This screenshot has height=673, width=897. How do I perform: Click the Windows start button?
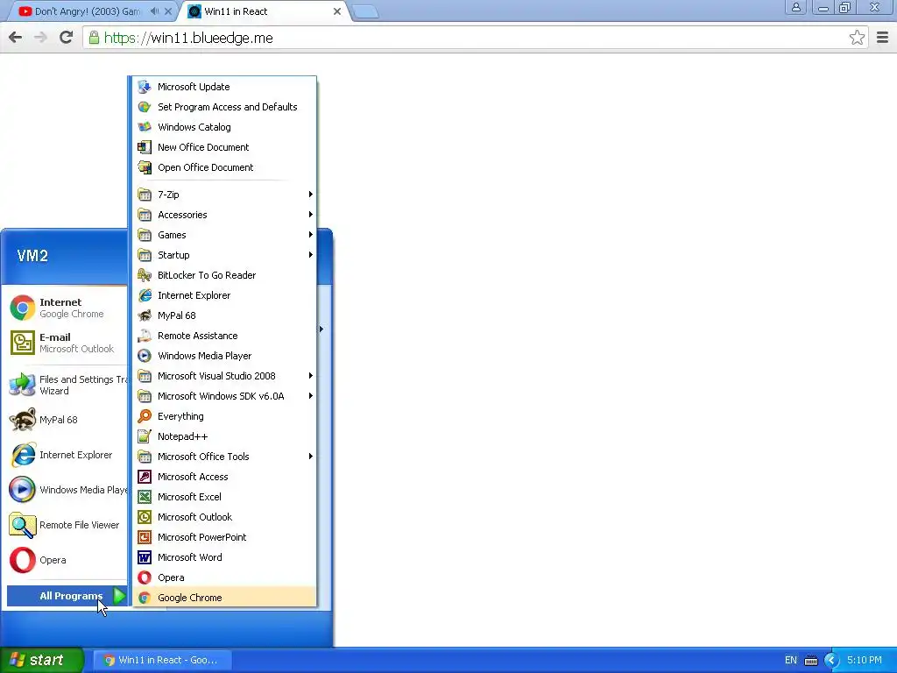click(x=41, y=660)
